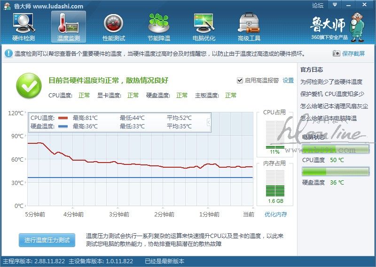The height and width of the screenshot is (267, 376).
Task: Click the 360旗下安全产品 tagline
Action: 329,37
